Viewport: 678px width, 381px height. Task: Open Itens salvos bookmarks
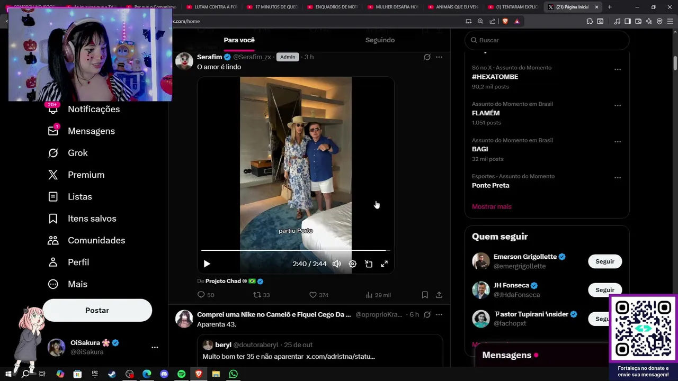tap(82, 219)
